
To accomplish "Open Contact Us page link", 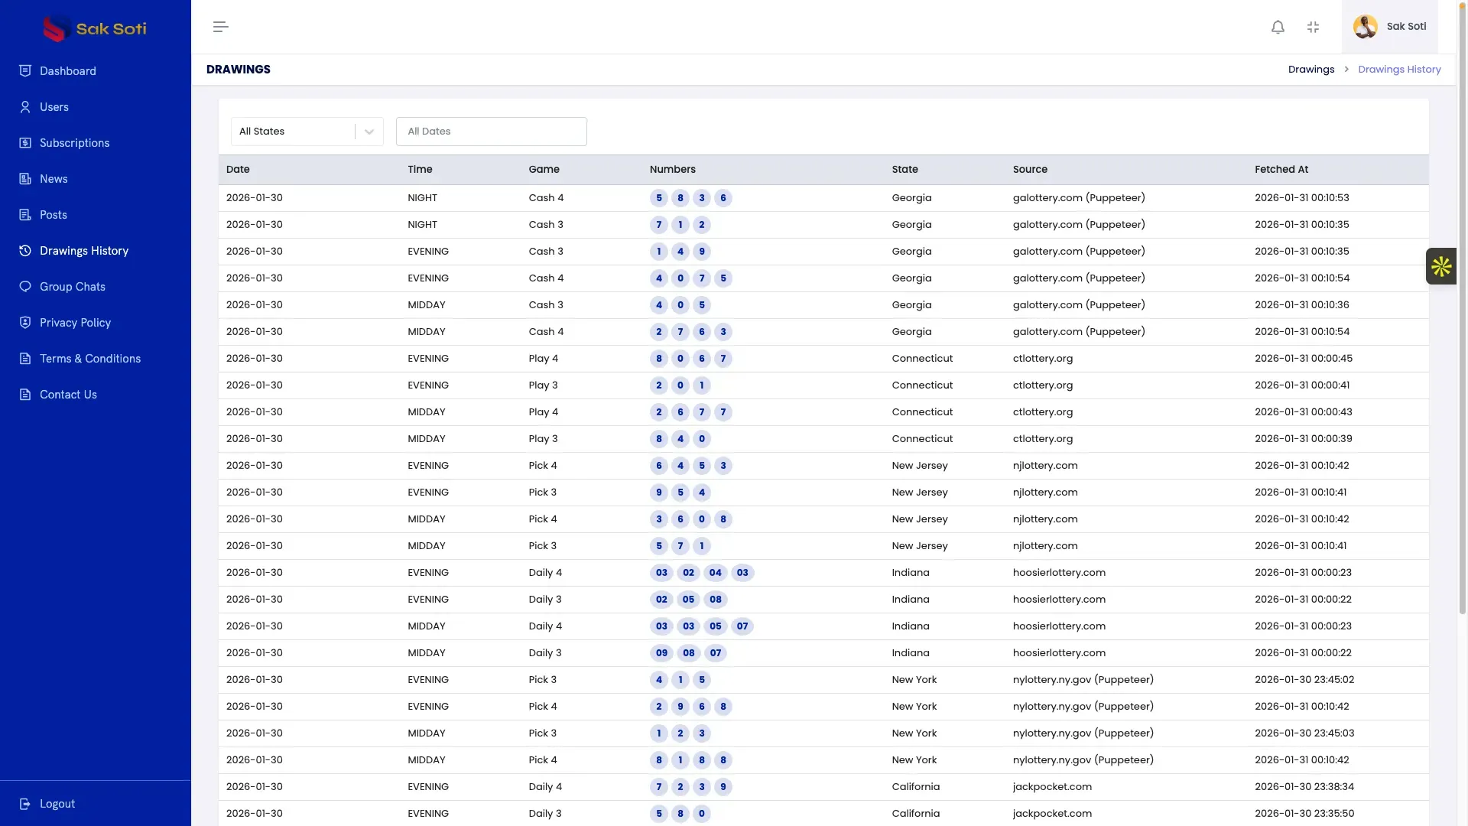I will [x=68, y=395].
